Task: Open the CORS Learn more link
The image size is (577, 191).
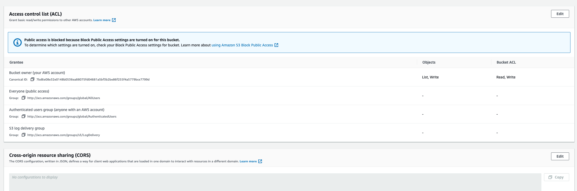Action: (x=248, y=161)
